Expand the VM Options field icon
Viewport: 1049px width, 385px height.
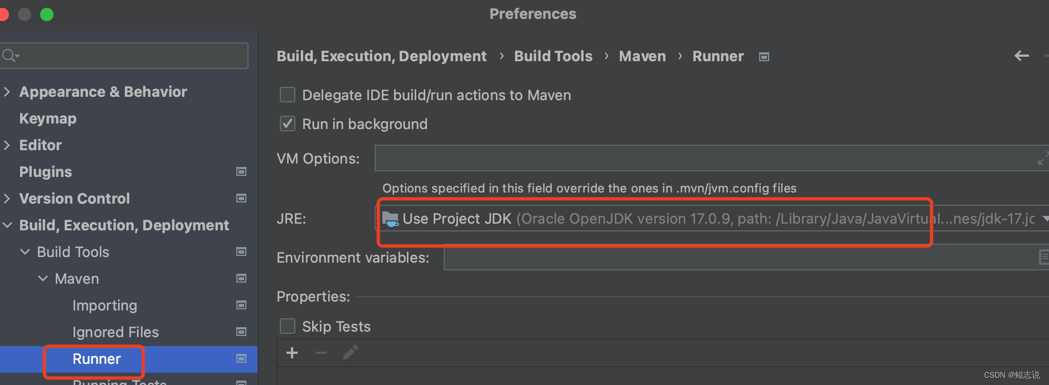tap(1042, 159)
